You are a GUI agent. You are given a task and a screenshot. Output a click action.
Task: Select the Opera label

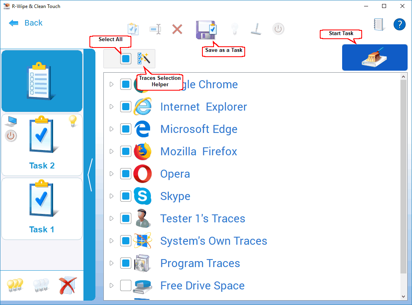(175, 174)
